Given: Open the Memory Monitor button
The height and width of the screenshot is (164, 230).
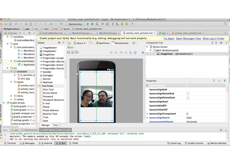Looking at the screenshot, I should point(217,143).
